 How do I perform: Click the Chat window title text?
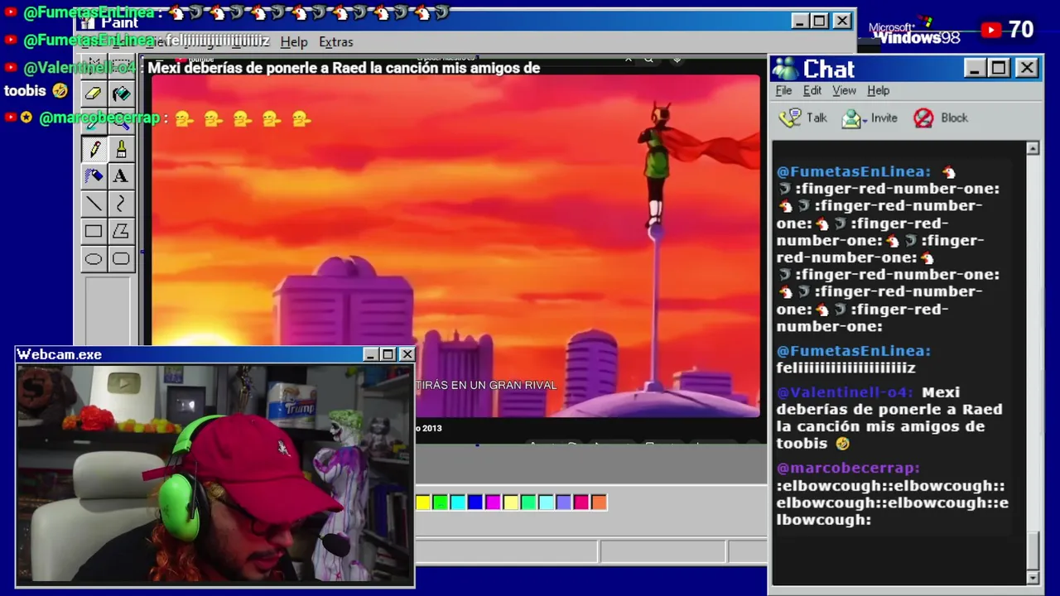(828, 69)
